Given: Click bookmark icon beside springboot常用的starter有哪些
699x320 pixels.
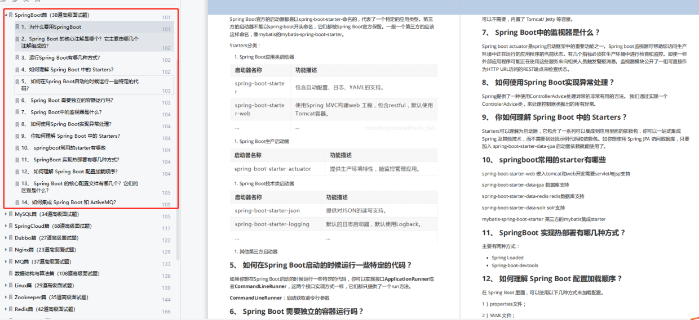Looking at the screenshot, I should pos(17,148).
